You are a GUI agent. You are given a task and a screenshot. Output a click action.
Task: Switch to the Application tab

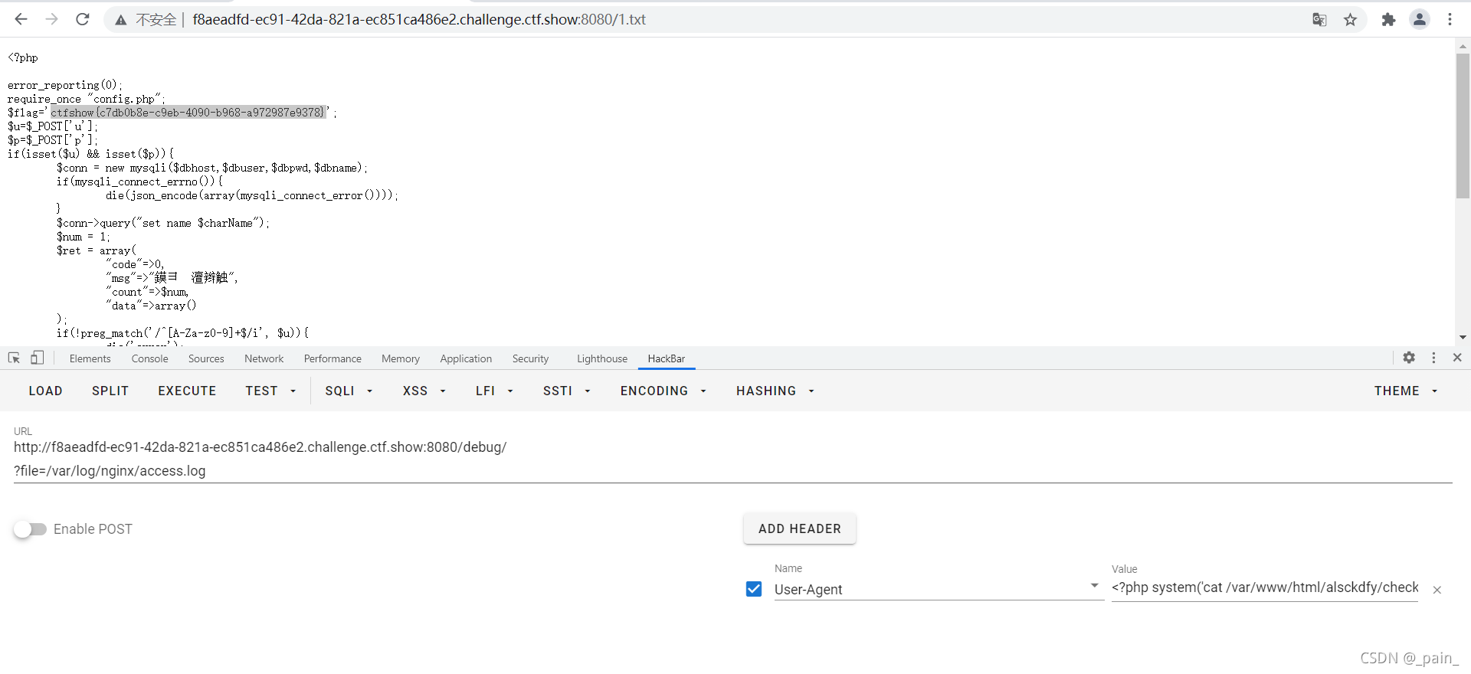point(466,358)
